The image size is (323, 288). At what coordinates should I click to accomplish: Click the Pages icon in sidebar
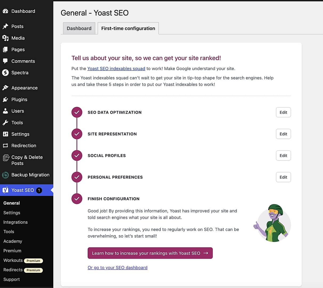pyautogui.click(x=5, y=49)
